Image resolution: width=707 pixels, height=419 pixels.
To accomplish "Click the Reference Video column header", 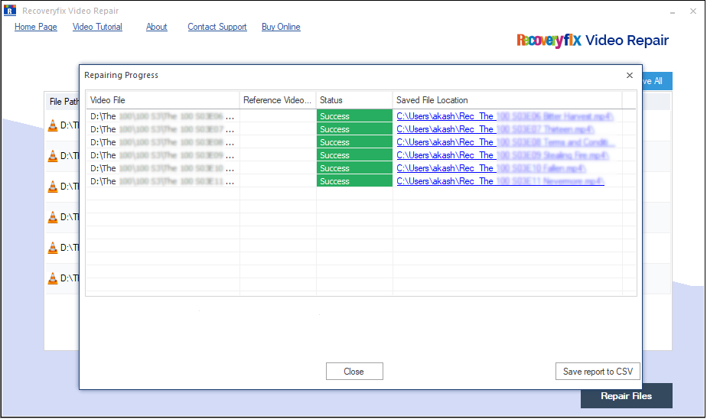I will point(278,100).
